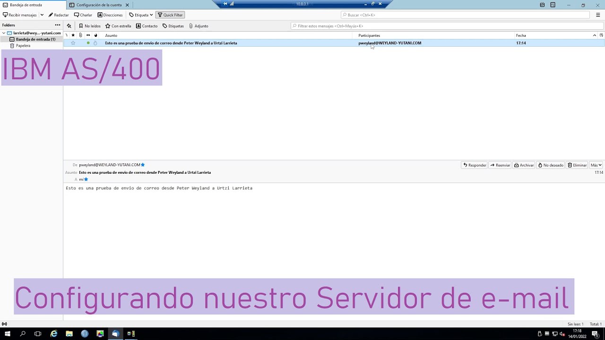Mark message No deseado
Screen dimensions: 605x340
(x=551, y=165)
